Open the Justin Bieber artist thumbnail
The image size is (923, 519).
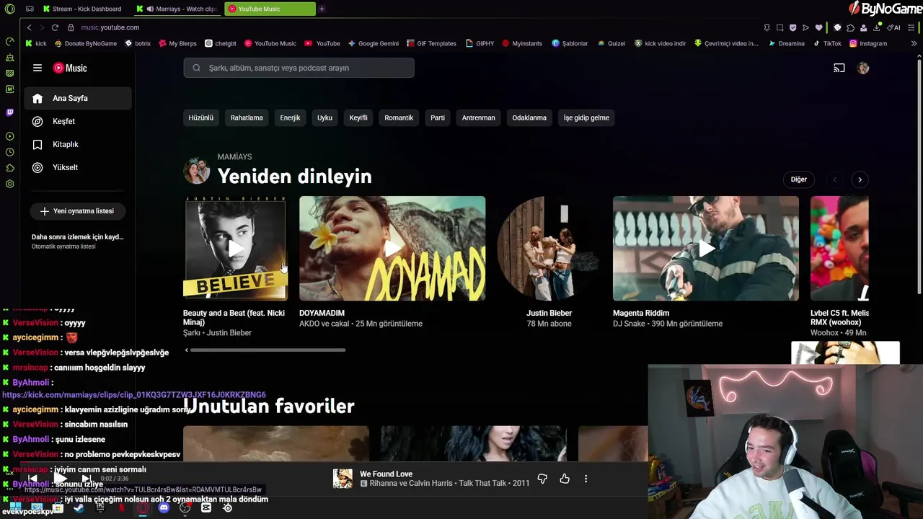[x=549, y=248]
